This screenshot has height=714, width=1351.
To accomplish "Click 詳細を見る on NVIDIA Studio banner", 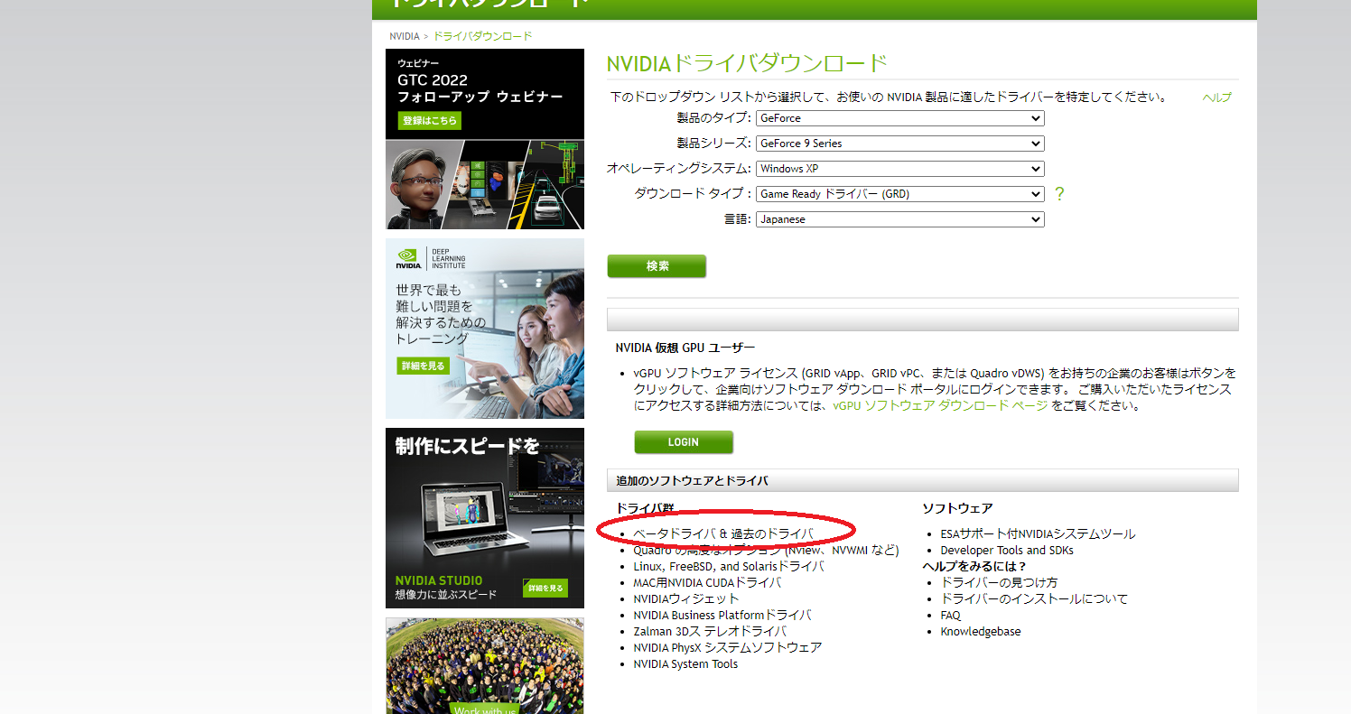I will (x=545, y=588).
